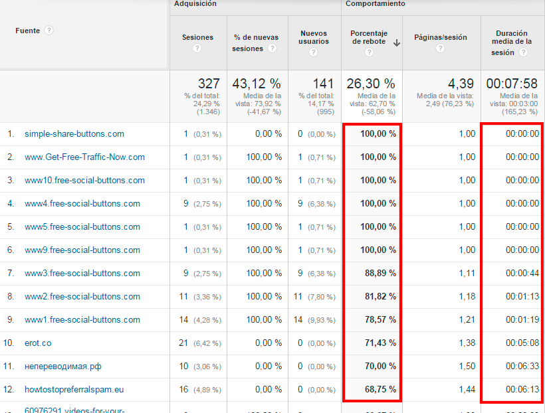Click help icon under Nuevos usuarios
This screenshot has height=413, width=545.
click(314, 54)
